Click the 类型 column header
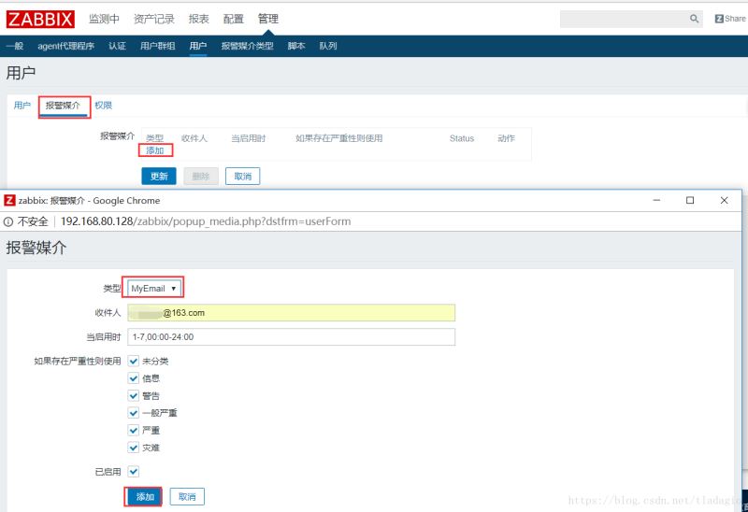748x512 pixels. click(154, 138)
